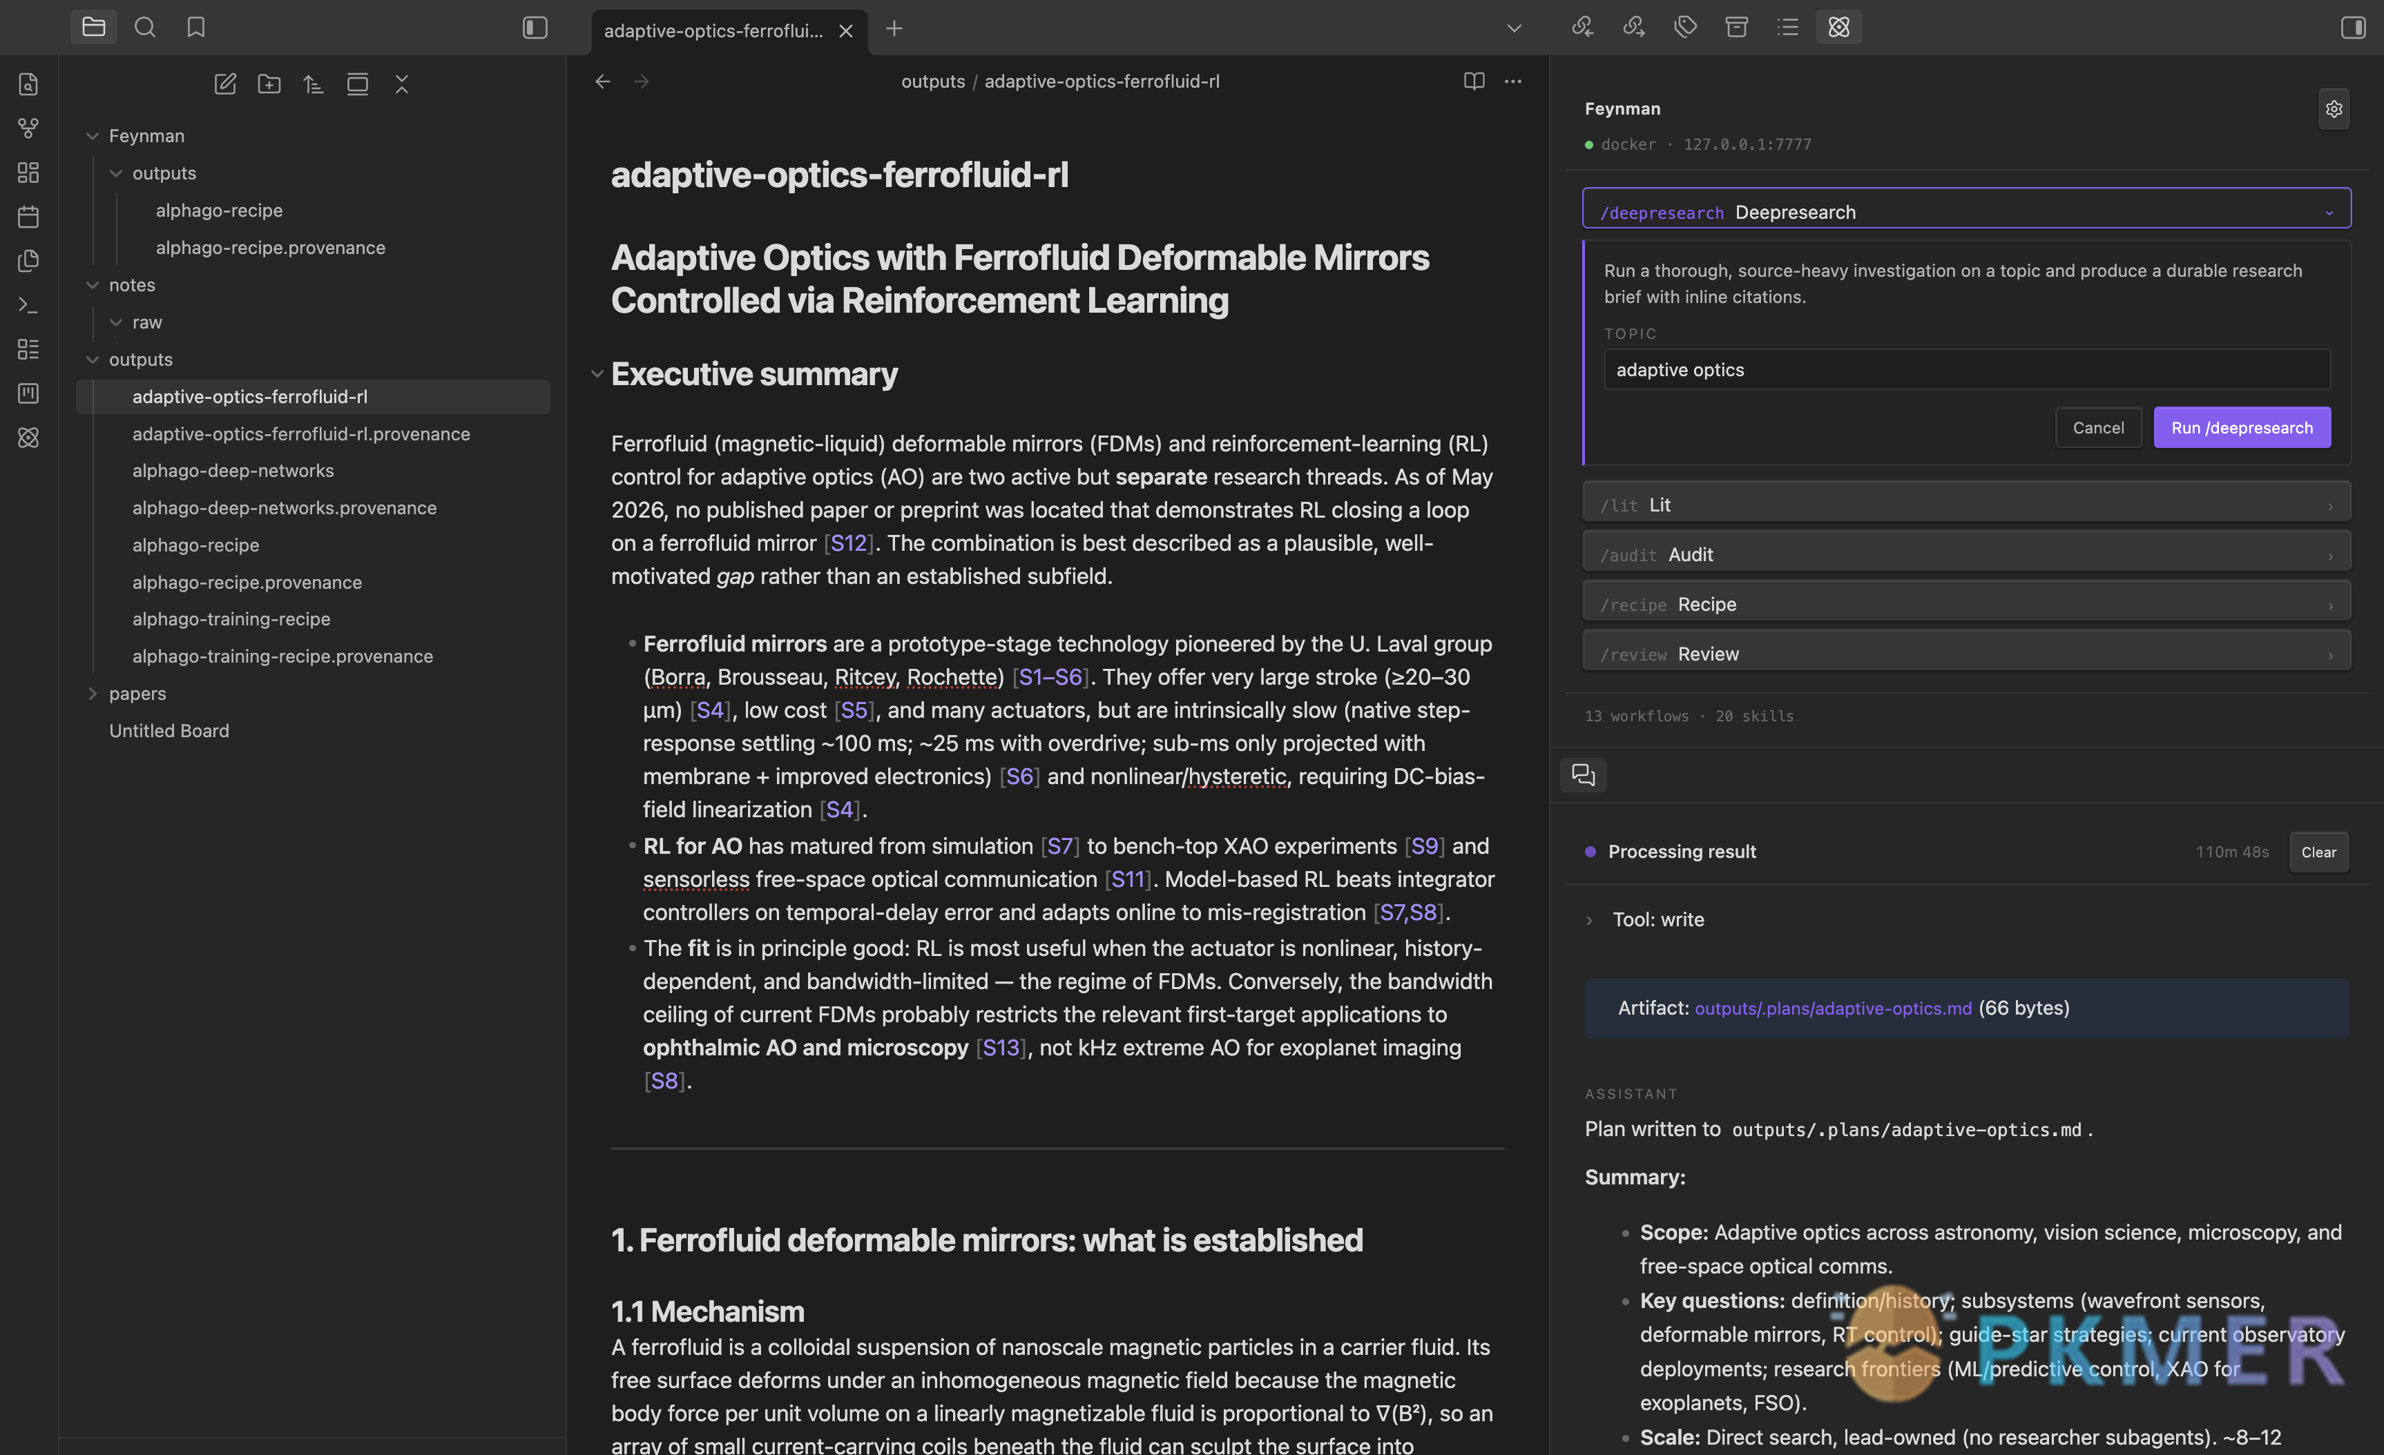Open graph view ribbon icon

click(29, 128)
